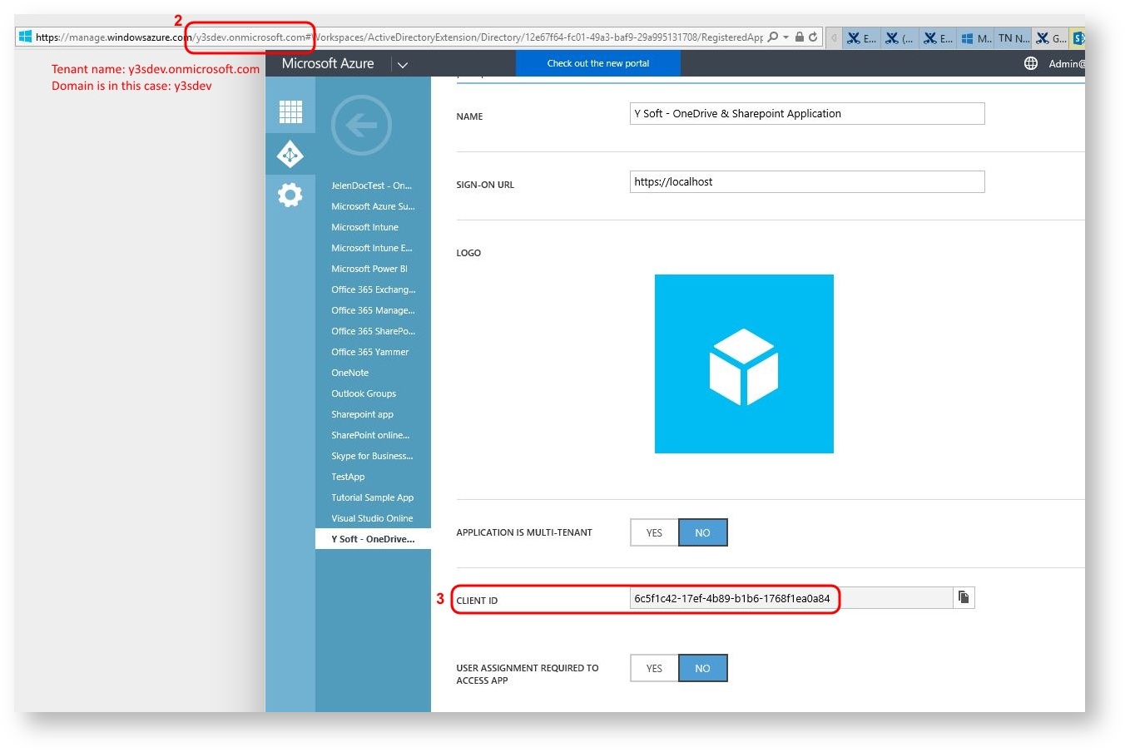Image resolution: width=1125 pixels, height=752 pixels.
Task: Click the Microsoft Azure title
Action: click(x=328, y=63)
